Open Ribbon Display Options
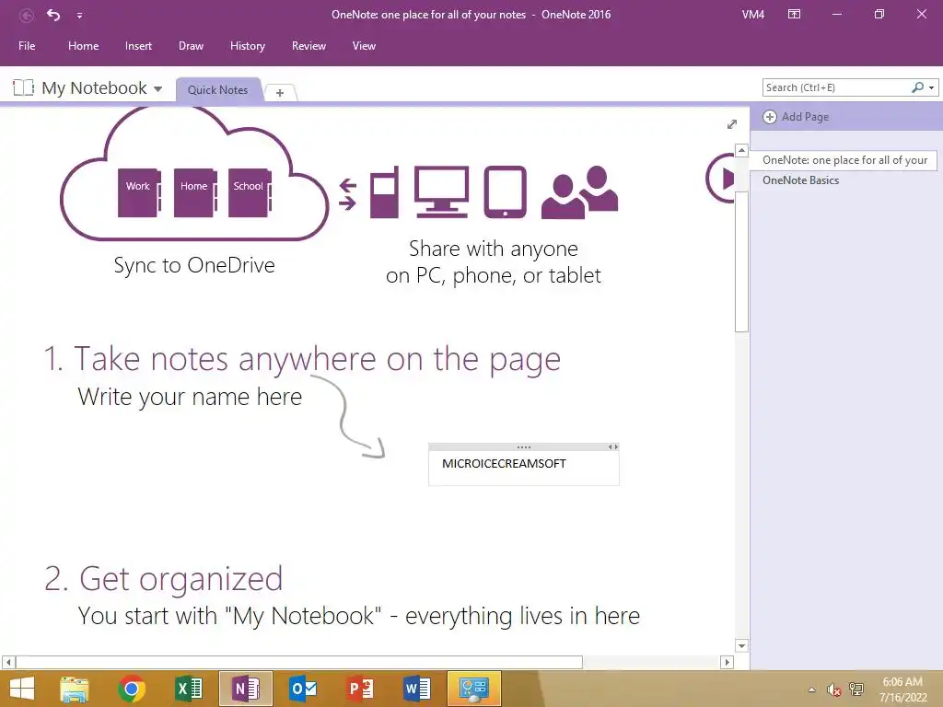This screenshot has width=943, height=707. point(794,14)
